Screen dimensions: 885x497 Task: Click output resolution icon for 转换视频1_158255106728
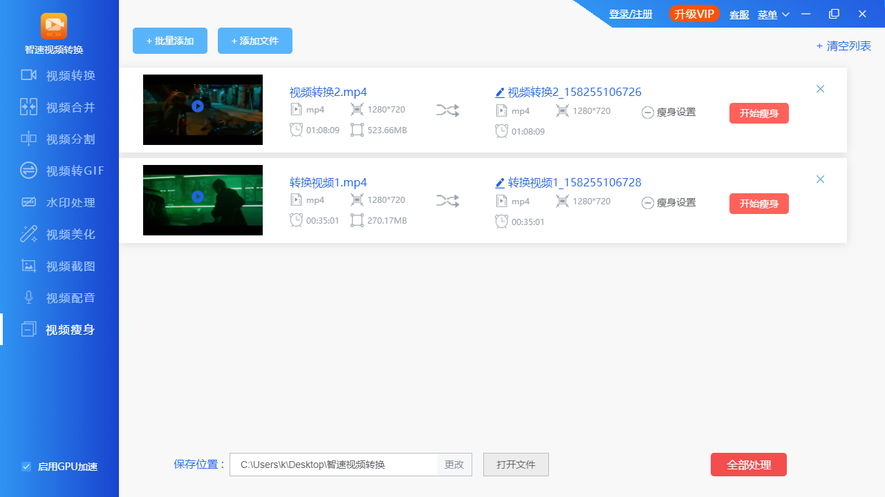(x=562, y=202)
